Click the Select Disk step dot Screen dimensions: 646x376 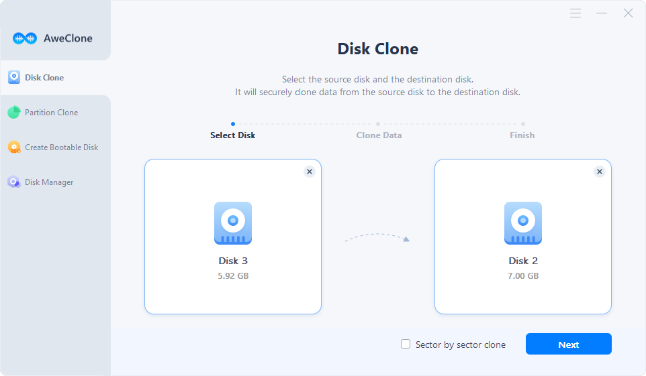coord(233,124)
